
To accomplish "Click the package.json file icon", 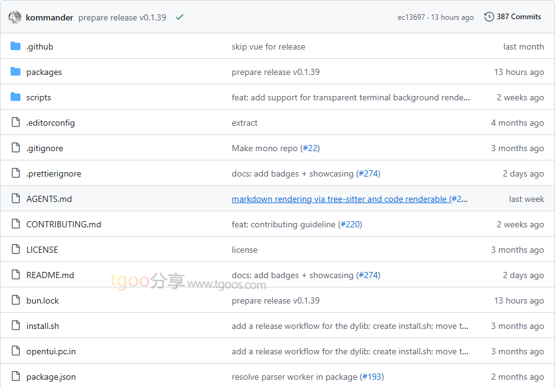I will click(15, 377).
